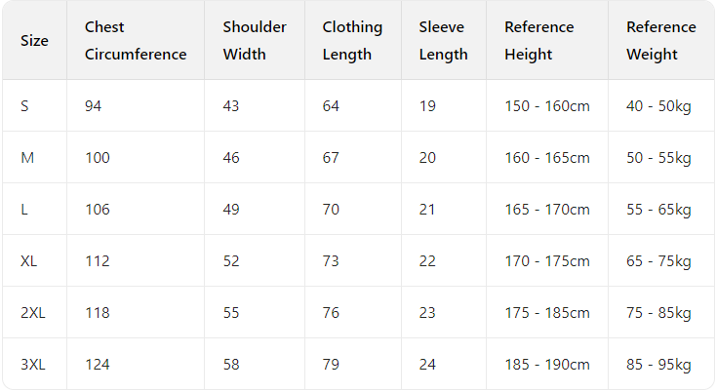Select the M size row label
The image size is (717, 392).
tap(27, 157)
